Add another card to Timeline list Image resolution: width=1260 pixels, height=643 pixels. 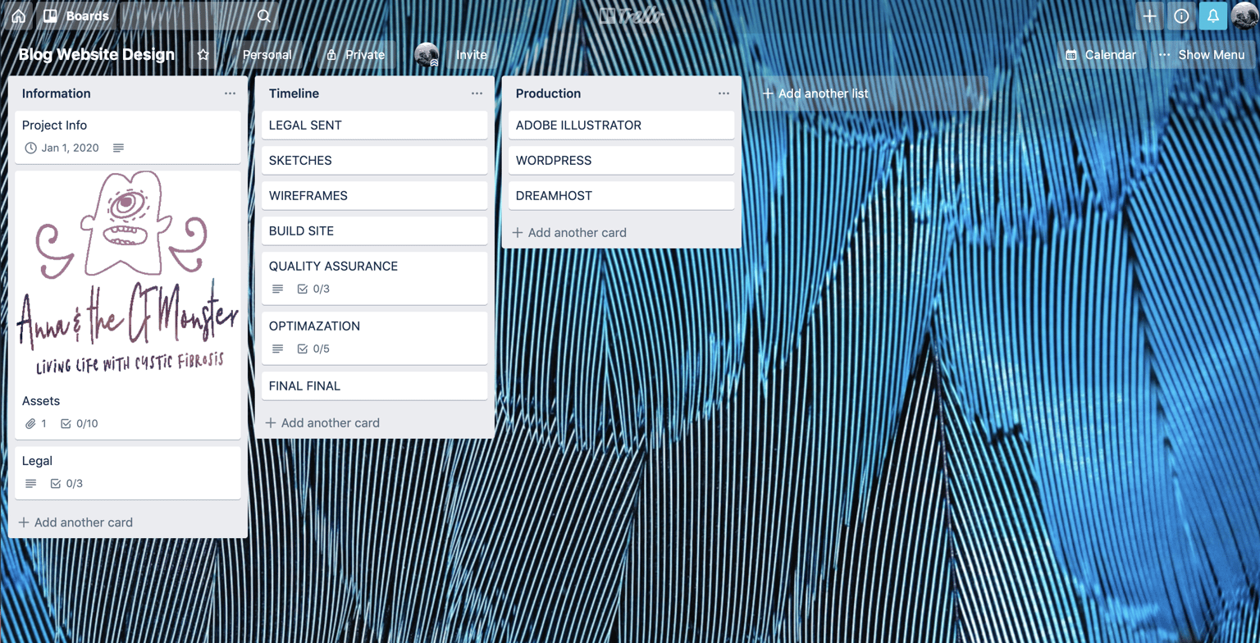pyautogui.click(x=322, y=423)
